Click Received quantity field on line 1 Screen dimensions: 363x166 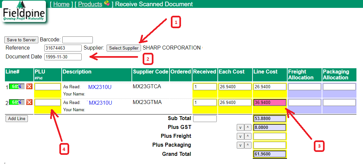[x=205, y=87]
